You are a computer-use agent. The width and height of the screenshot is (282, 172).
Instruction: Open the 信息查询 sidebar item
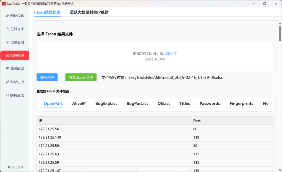click(15, 42)
